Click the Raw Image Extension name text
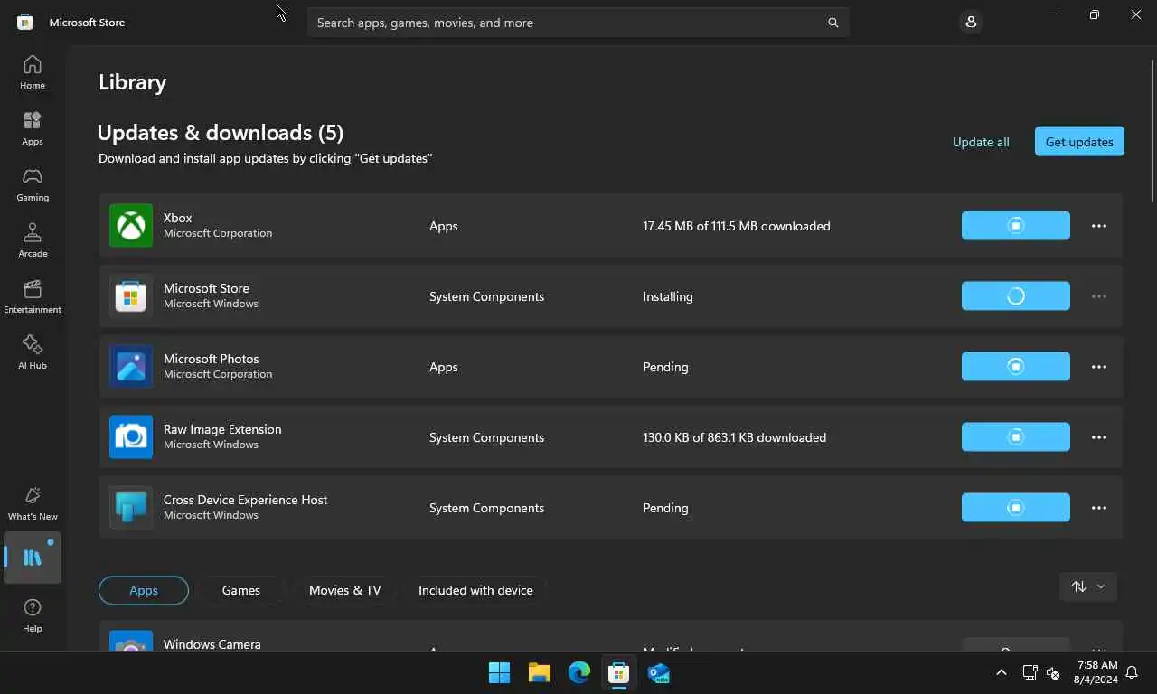Viewport: 1157px width, 694px height. coord(222,429)
